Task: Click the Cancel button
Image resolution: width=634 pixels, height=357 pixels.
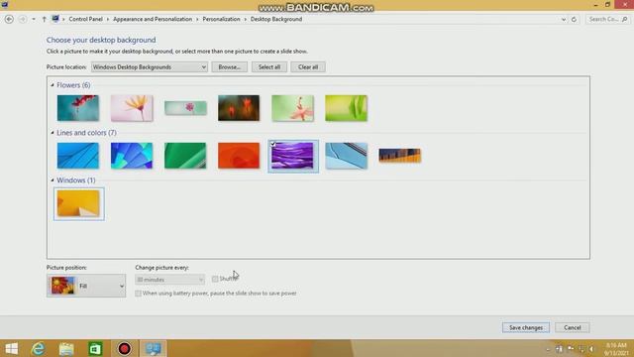Action: point(573,327)
